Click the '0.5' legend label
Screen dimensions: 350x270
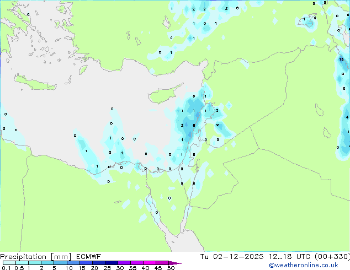click(19, 268)
